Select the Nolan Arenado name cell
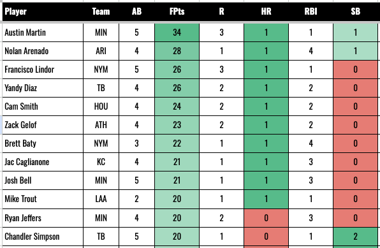The width and height of the screenshot is (380, 248). coord(43,51)
